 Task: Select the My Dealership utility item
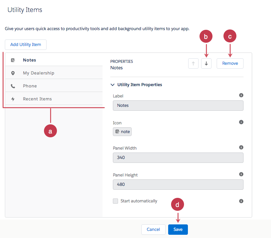coord(54,73)
